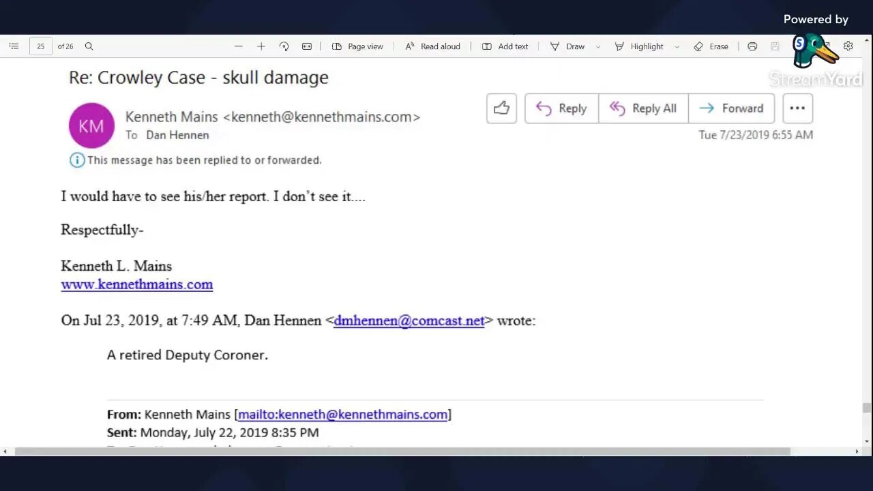Click the vertical scrollbar thumb
The image size is (873, 491).
click(866, 408)
